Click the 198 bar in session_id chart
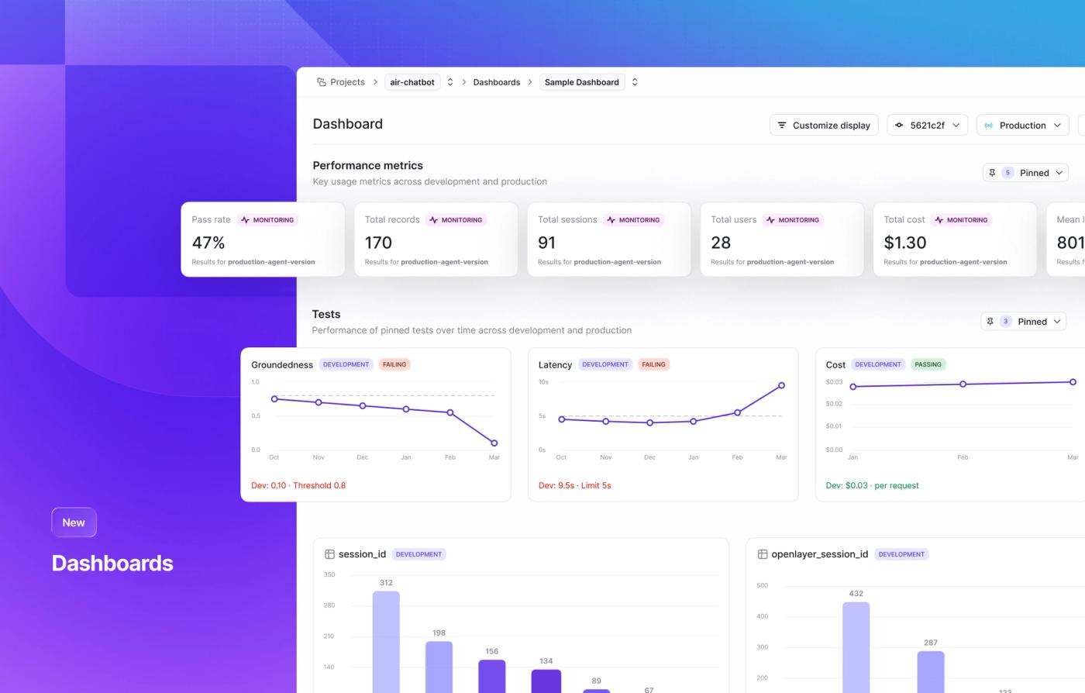 [439, 667]
